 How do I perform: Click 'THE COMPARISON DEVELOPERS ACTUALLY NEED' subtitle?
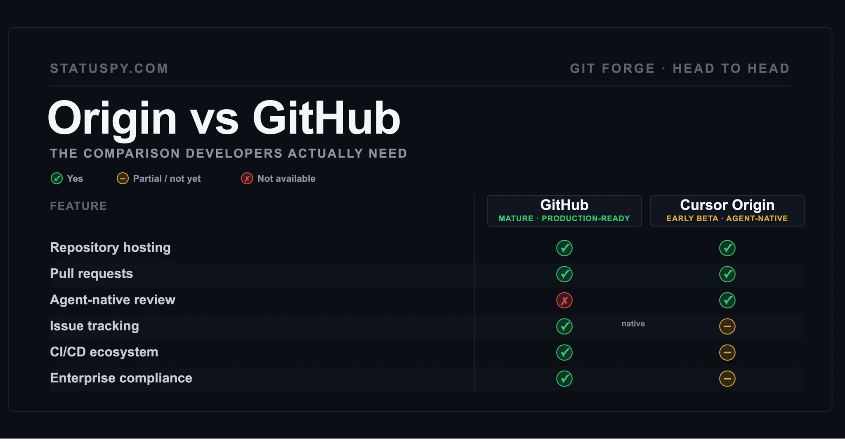pos(229,153)
